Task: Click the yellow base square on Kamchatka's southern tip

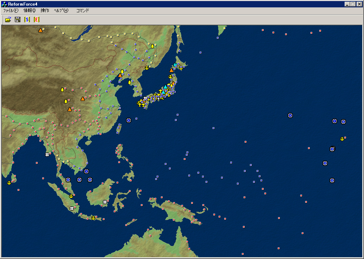Action: tap(225, 28)
